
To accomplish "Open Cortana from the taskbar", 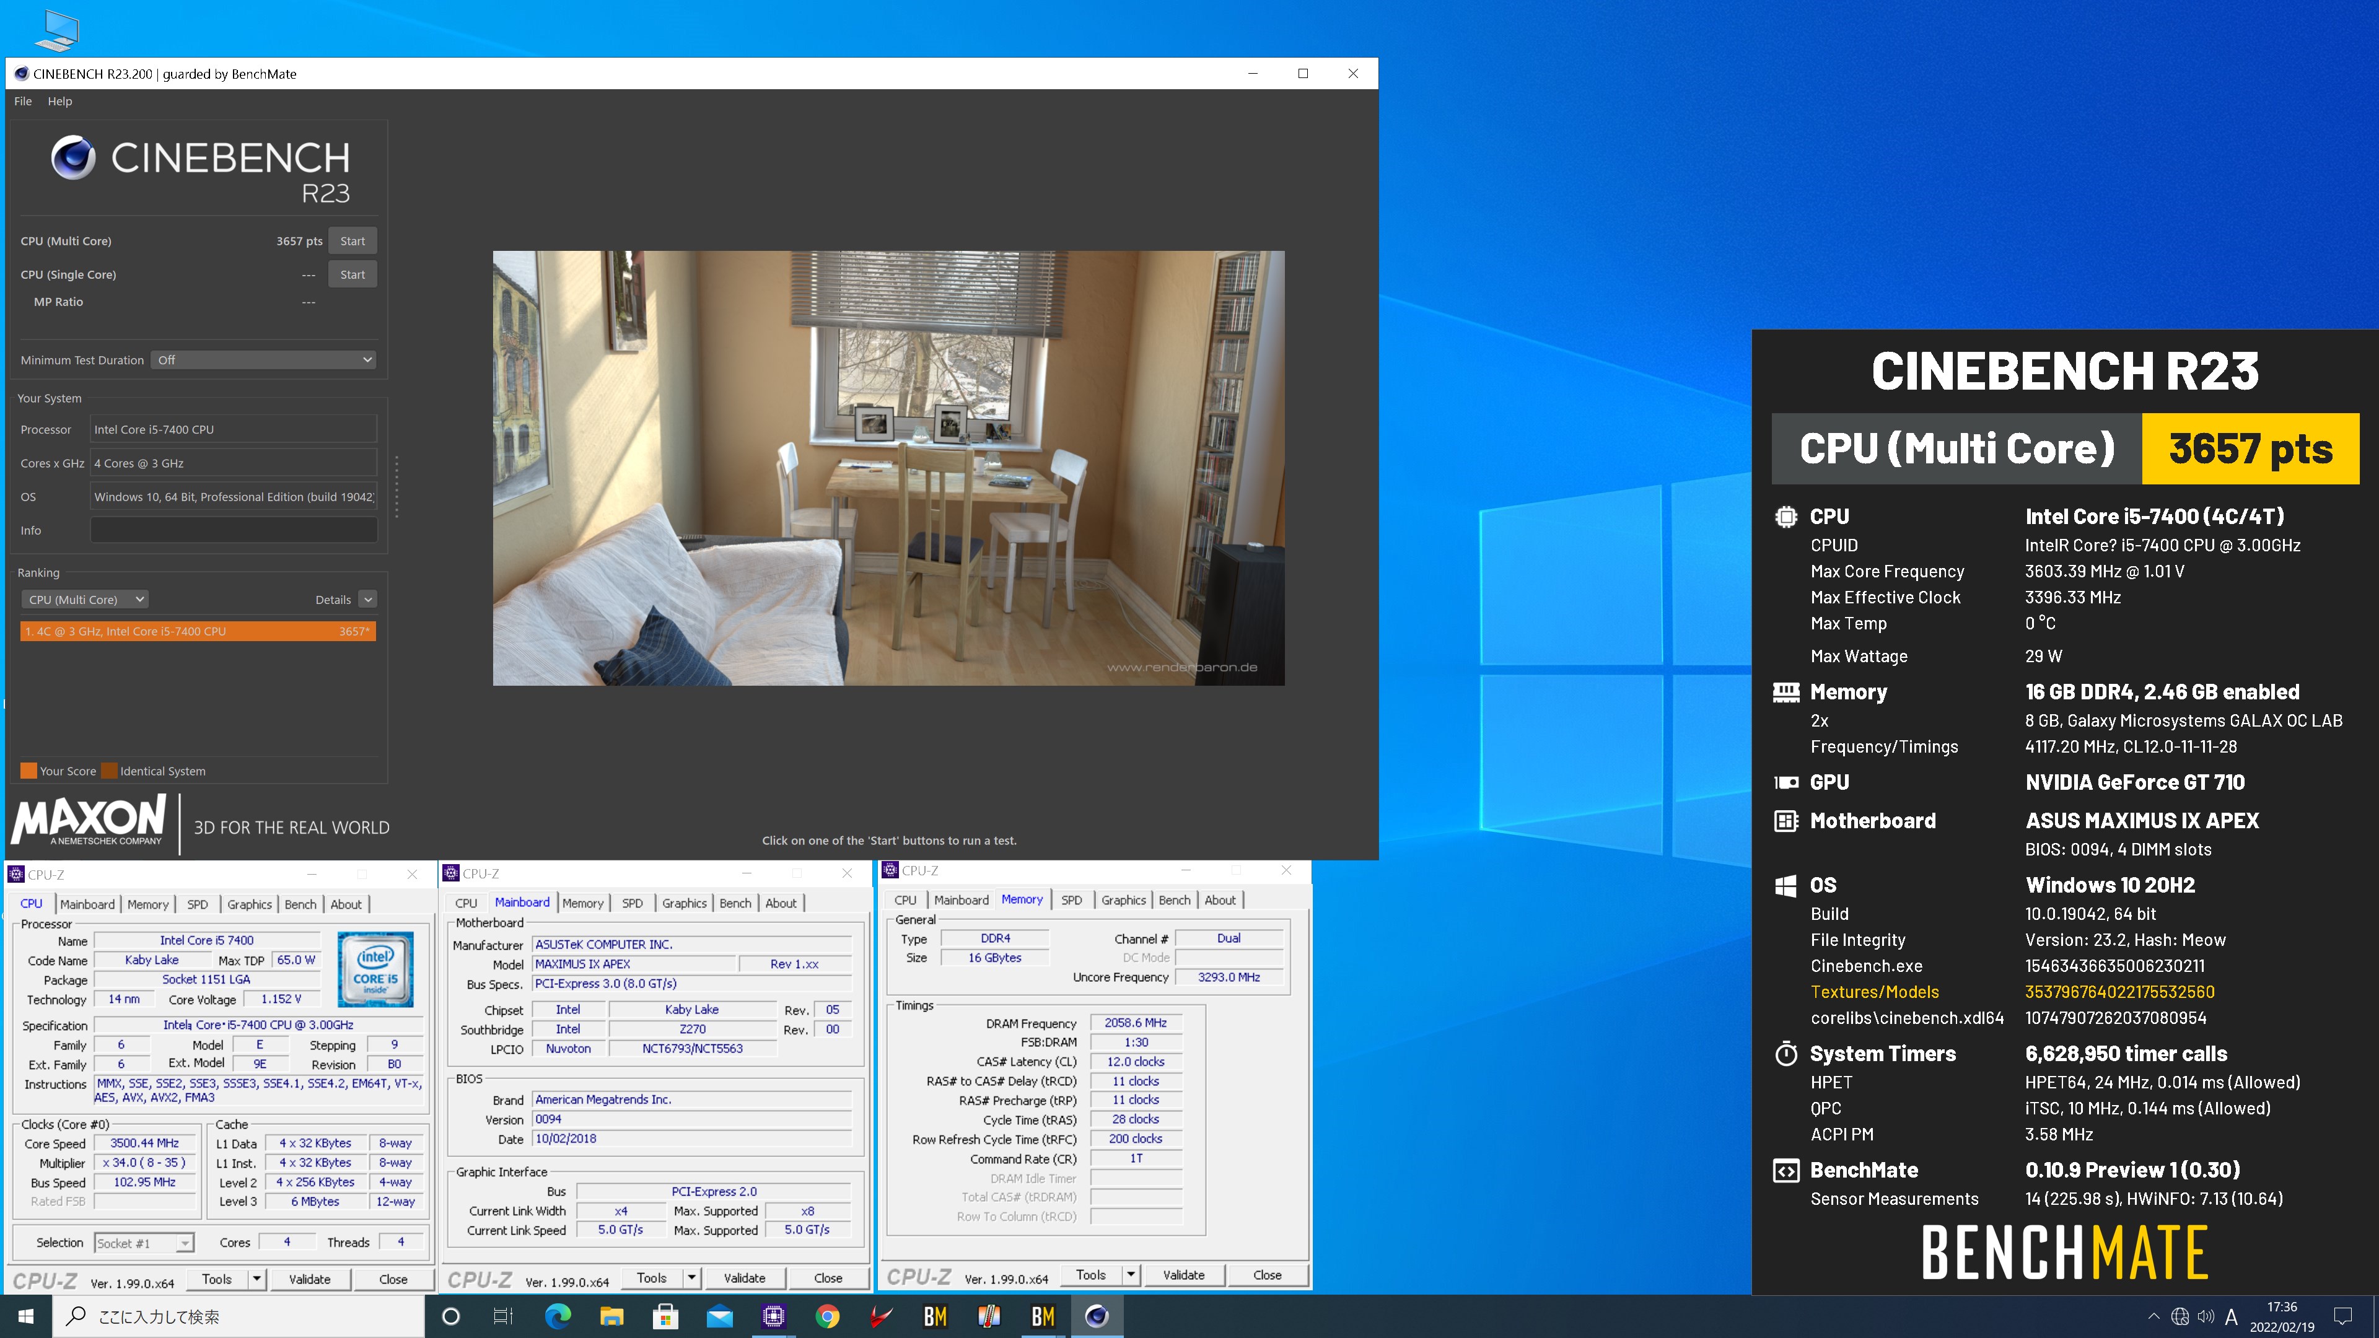I will click(450, 1316).
